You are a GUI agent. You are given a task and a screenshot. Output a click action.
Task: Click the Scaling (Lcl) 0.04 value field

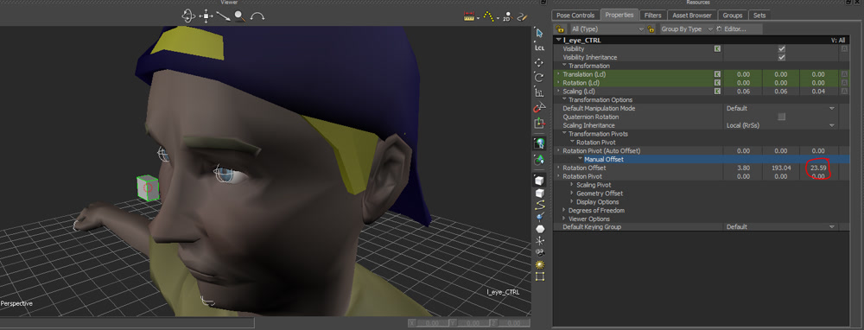tap(819, 91)
